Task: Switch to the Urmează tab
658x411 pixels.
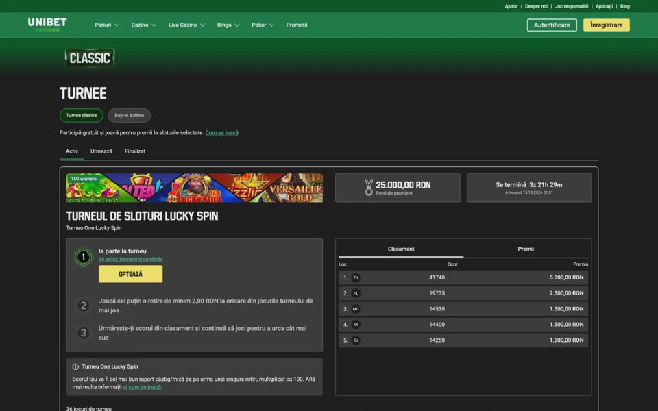Action: (101, 151)
